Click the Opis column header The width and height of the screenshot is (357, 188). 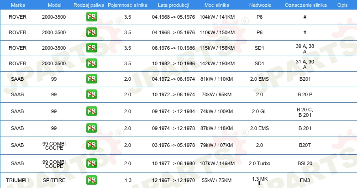pos(342,5)
